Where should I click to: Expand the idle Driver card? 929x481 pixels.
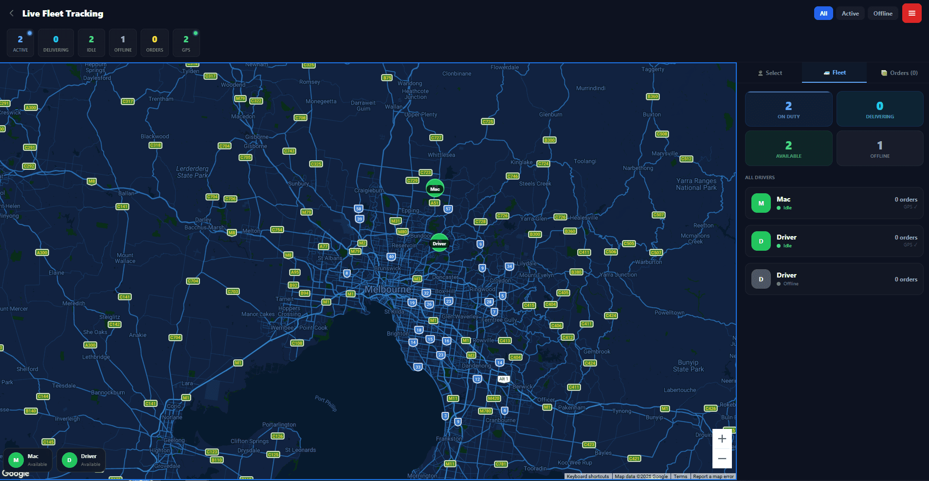point(834,241)
